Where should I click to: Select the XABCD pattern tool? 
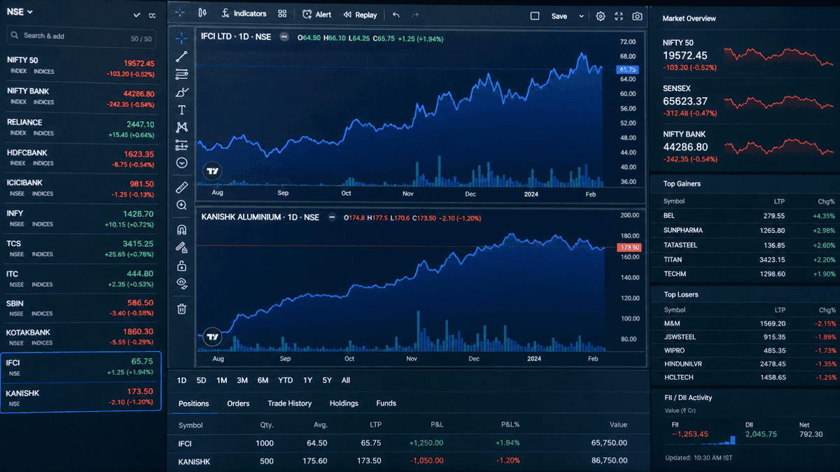[x=181, y=127]
